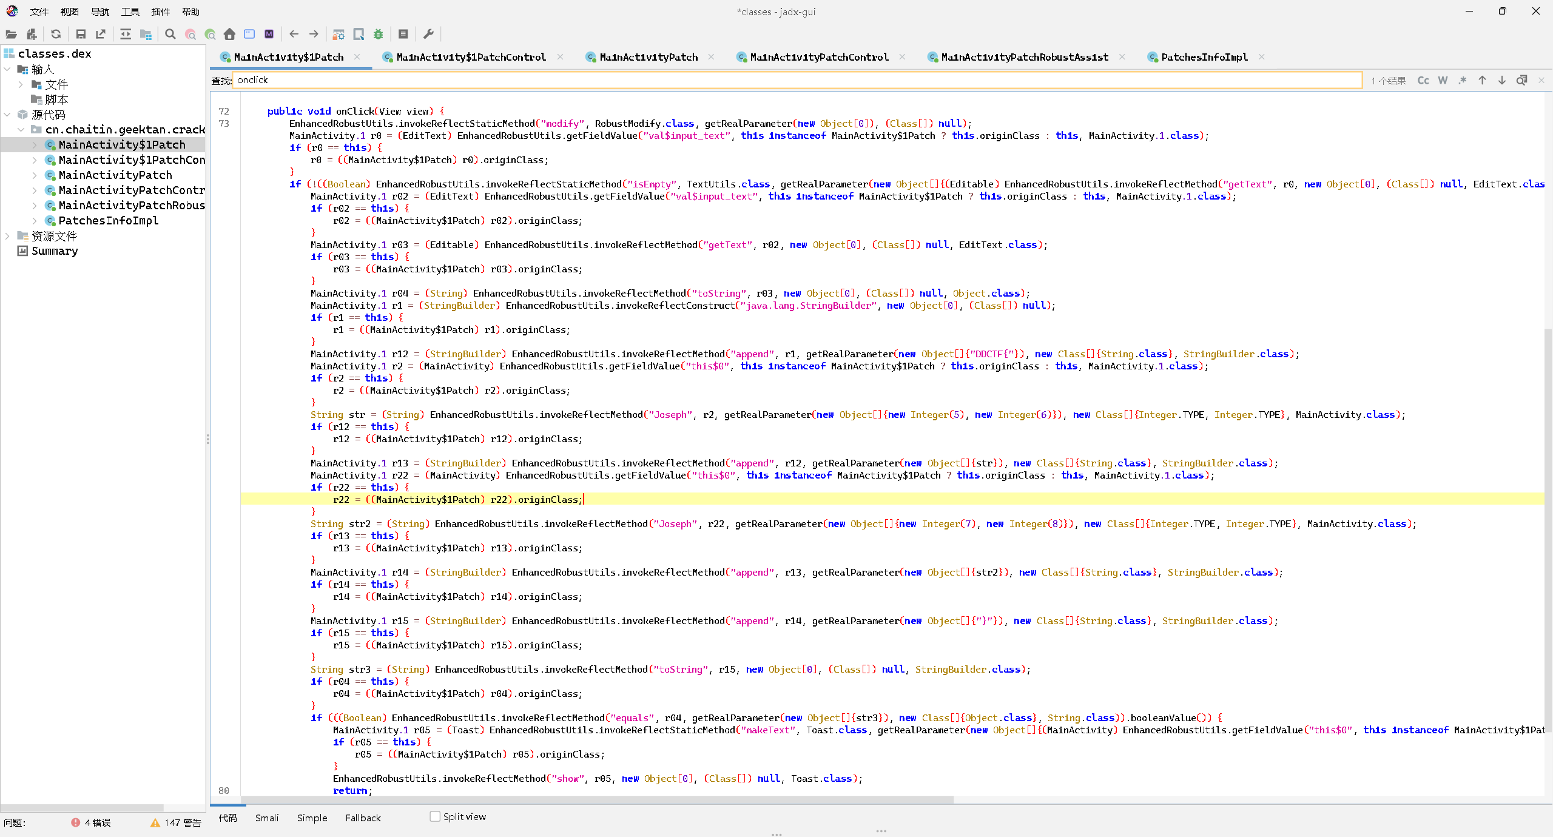The width and height of the screenshot is (1553, 837).
Task: Open text search magnifier icon
Action: pos(170,34)
